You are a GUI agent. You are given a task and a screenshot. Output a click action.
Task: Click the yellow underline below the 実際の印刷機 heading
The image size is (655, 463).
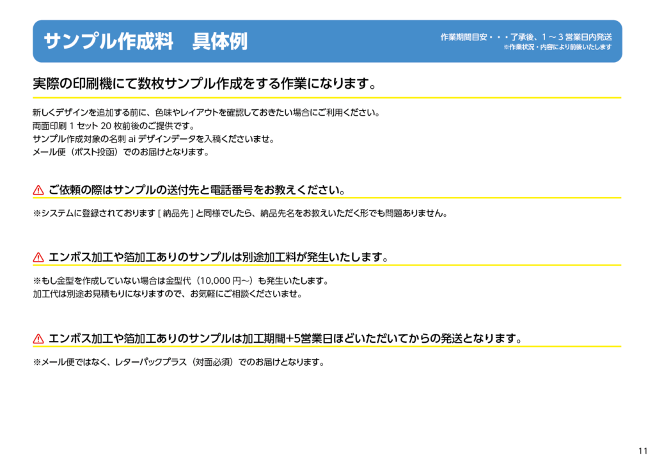pos(326,98)
